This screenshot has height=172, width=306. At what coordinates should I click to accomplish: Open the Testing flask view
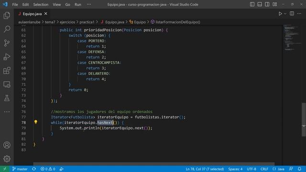tap(7, 98)
